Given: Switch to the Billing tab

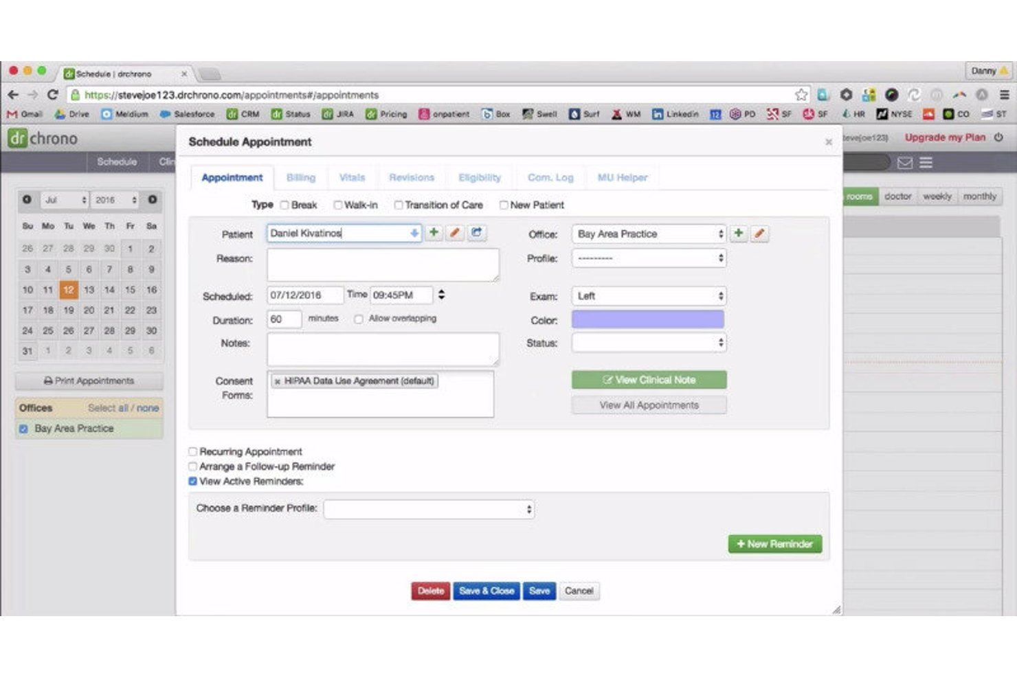Looking at the screenshot, I should pos(301,177).
